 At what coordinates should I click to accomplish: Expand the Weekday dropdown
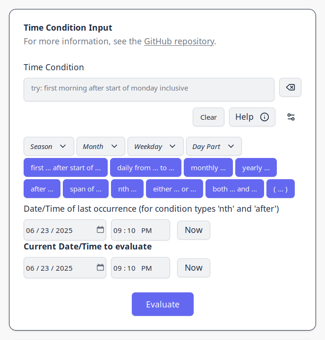155,146
